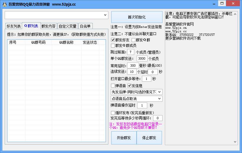Click www.52pjz.cc text in the notes panel
The image size is (242, 153).
click(x=176, y=31)
